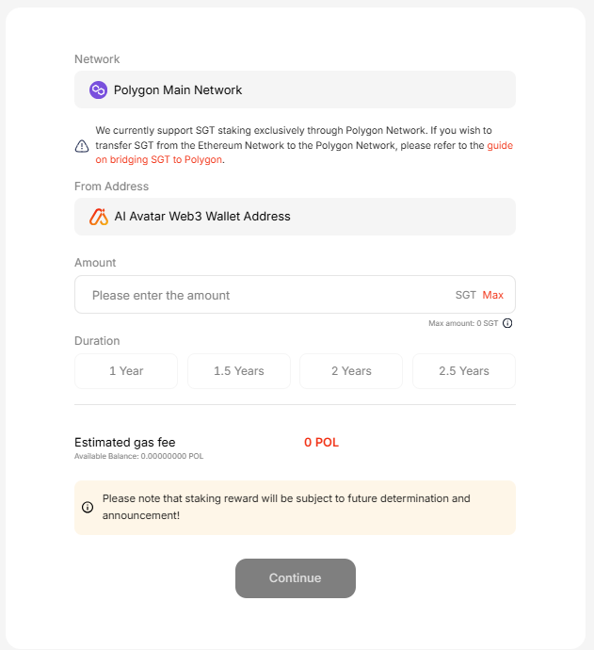Open the AI Avatar Web3 Wallet Address field
This screenshot has width=594, height=650.
coord(295,217)
